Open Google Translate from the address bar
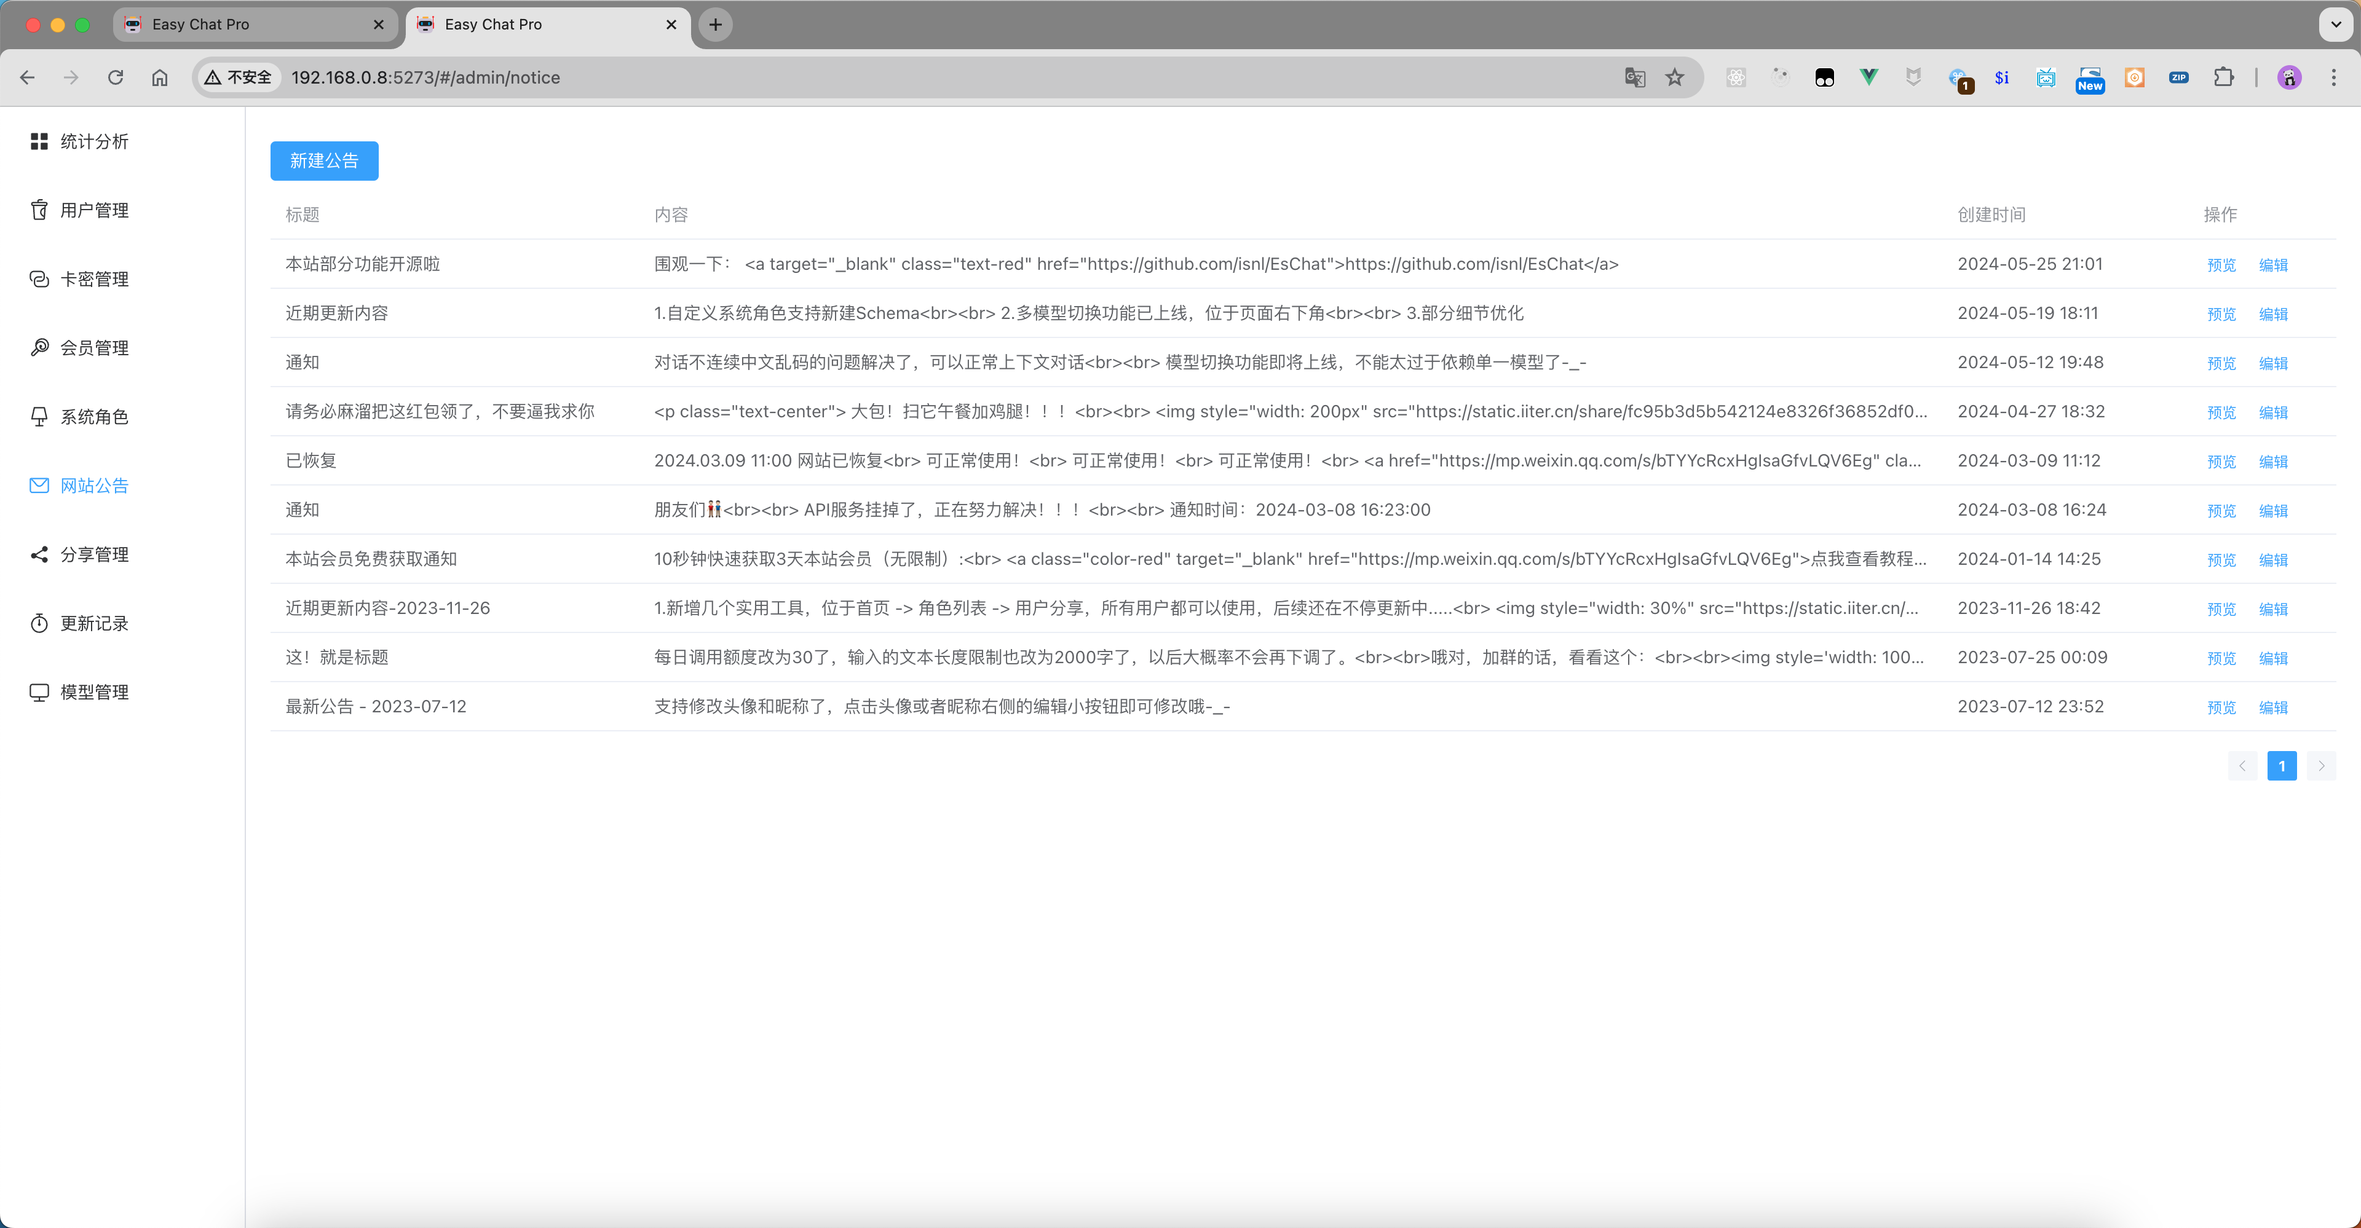Viewport: 2361px width, 1228px height. pos(1633,77)
